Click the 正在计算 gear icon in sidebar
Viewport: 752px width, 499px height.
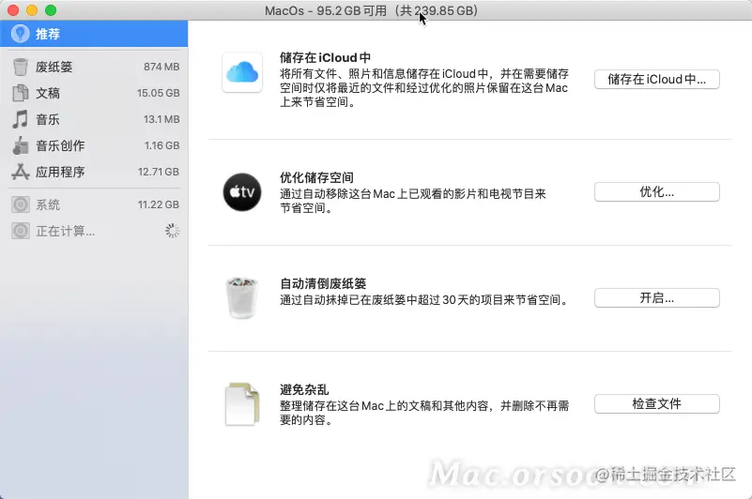[x=20, y=231]
